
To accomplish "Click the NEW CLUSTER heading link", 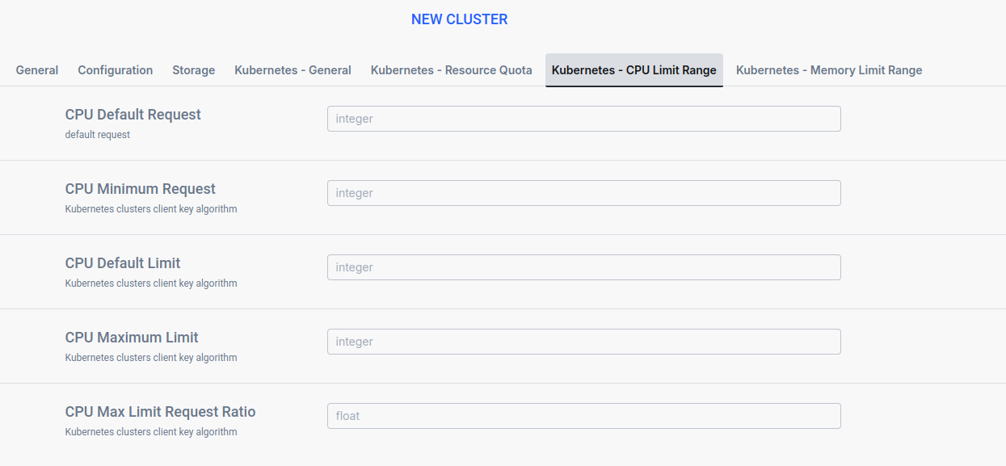I will 459,19.
